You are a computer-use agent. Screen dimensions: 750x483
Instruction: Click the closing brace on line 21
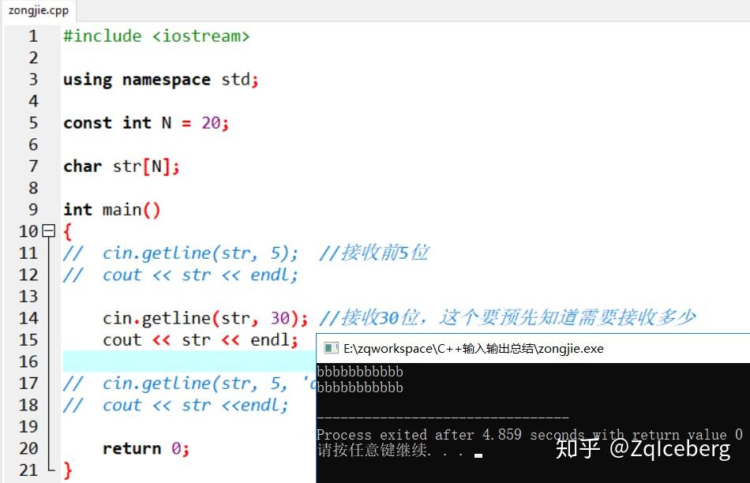coord(67,470)
